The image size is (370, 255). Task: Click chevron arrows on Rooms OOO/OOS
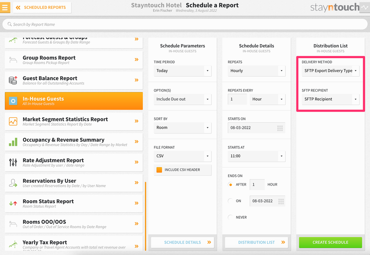tap(136, 224)
